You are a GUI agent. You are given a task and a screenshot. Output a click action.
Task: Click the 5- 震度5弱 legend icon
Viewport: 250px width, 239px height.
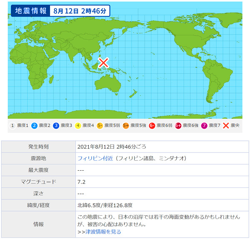click(100, 126)
